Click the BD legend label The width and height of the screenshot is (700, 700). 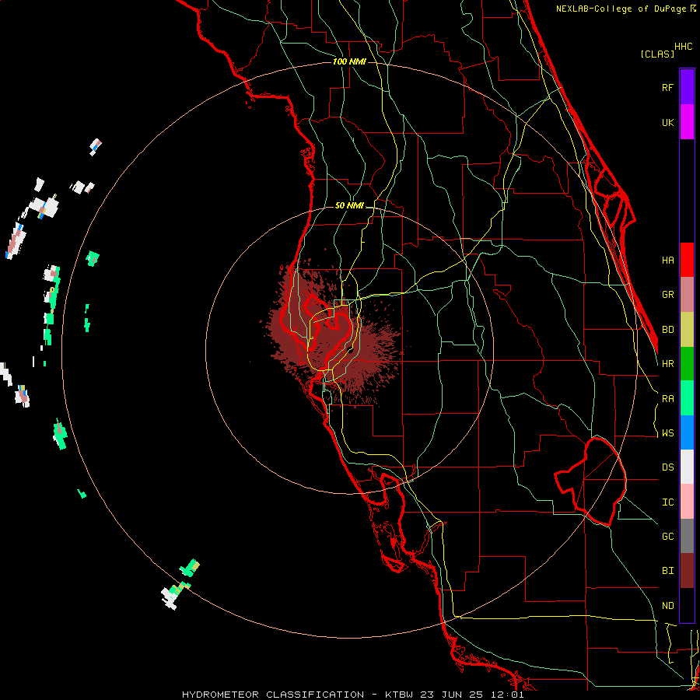(667, 330)
